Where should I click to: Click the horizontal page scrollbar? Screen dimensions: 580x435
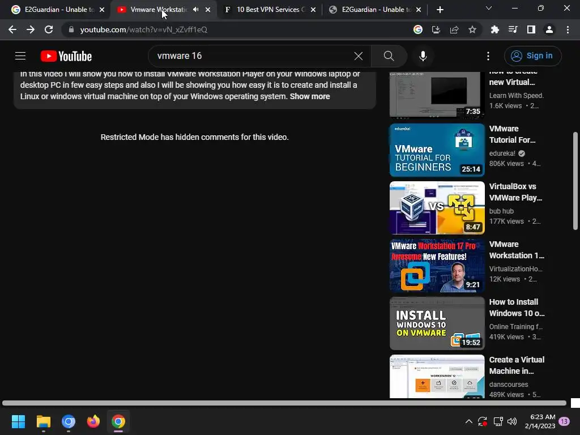(x=284, y=403)
